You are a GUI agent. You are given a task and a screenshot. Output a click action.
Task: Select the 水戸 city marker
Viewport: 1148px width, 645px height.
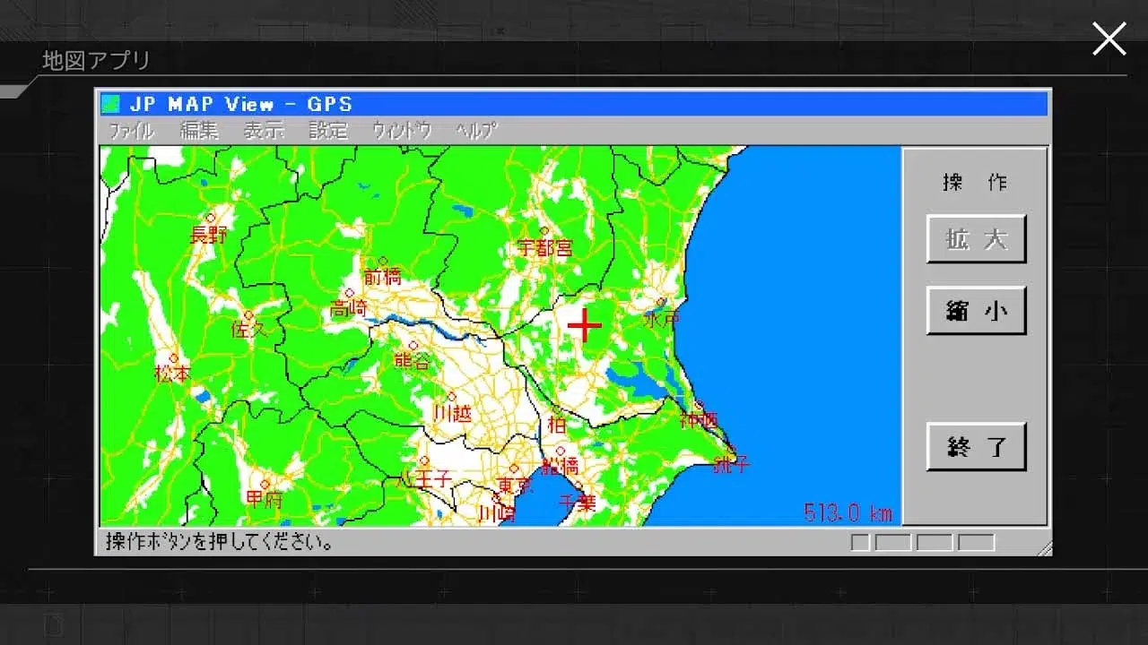click(662, 303)
